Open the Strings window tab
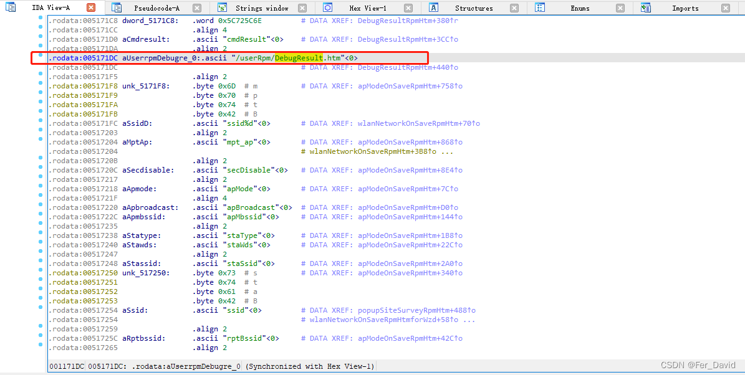 click(262, 8)
